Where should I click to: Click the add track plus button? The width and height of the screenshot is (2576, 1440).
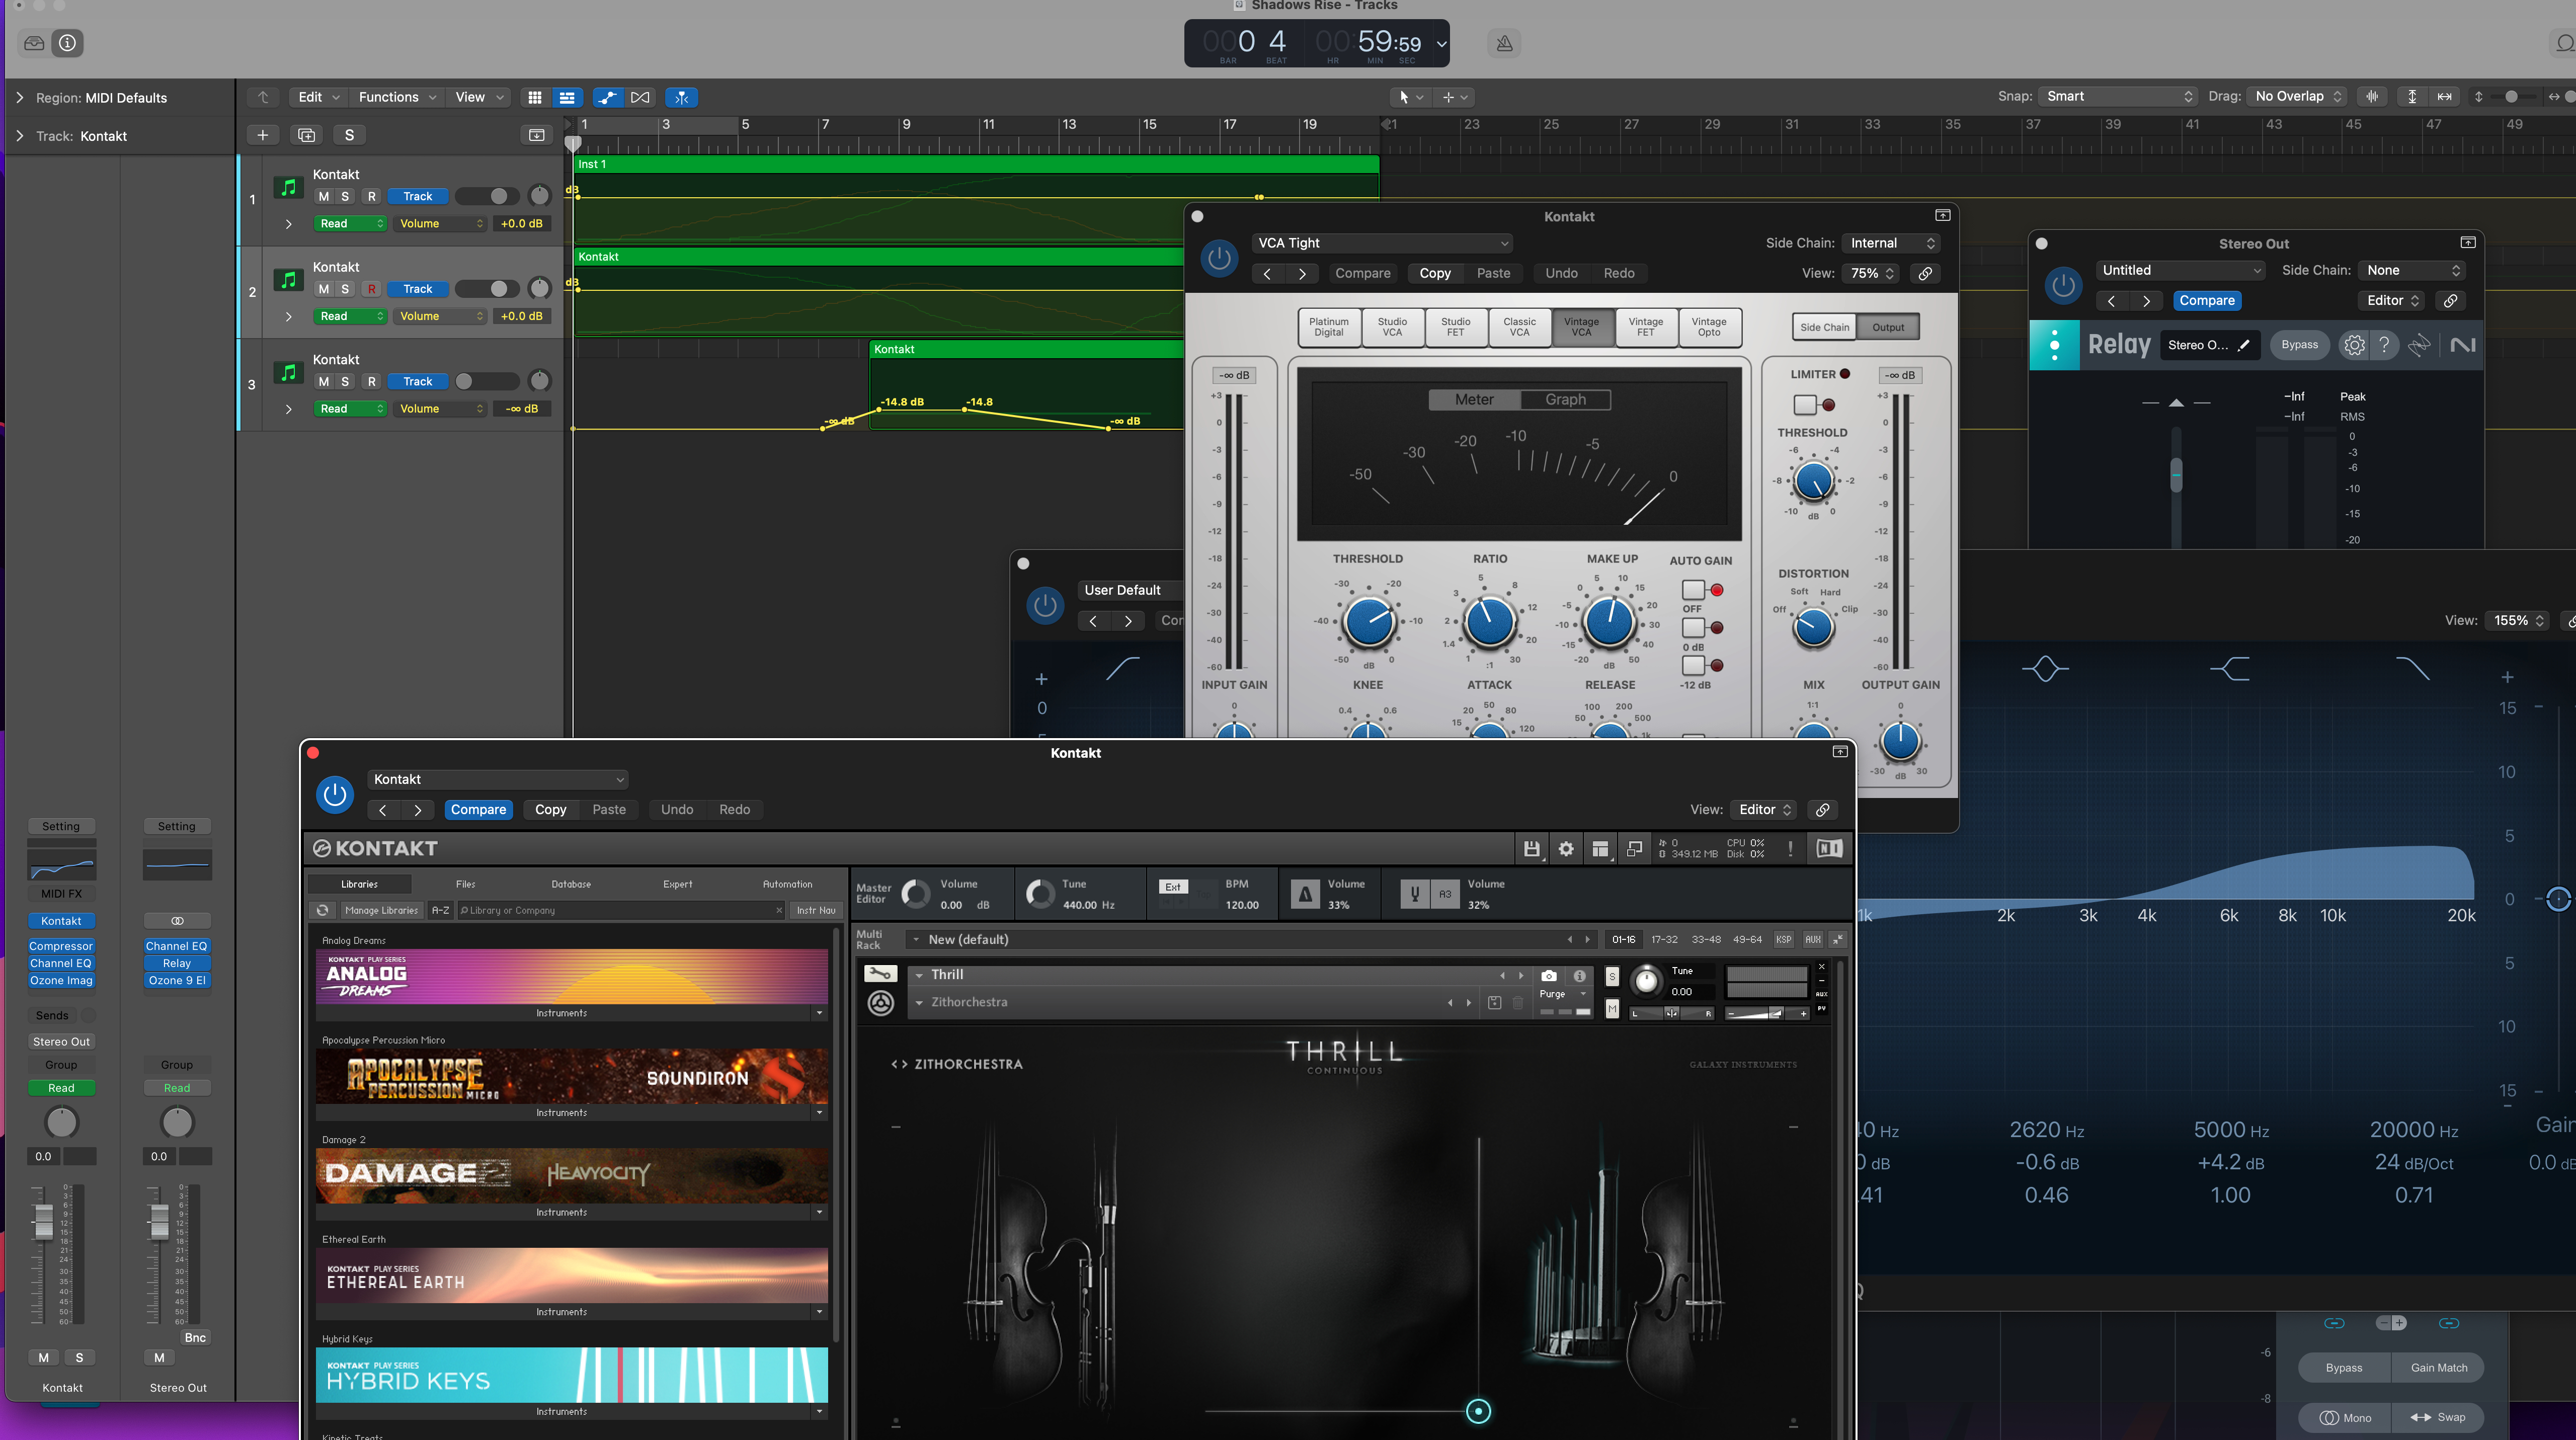[262, 135]
